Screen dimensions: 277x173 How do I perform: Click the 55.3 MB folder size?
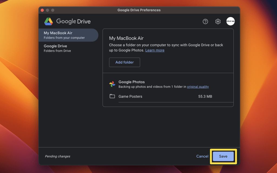pos(205,97)
